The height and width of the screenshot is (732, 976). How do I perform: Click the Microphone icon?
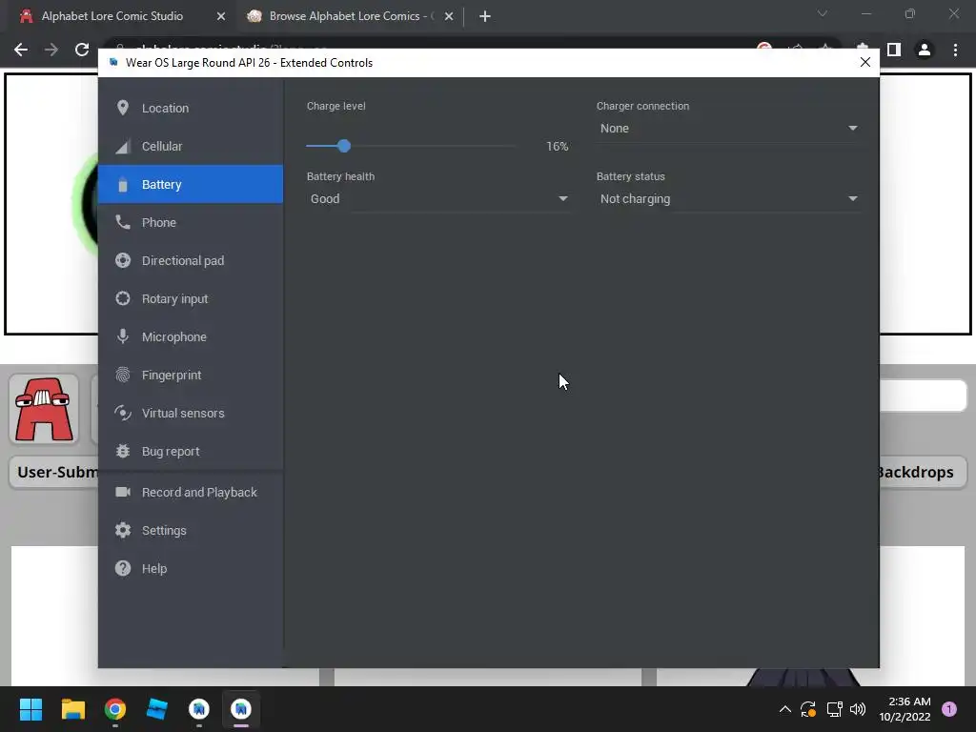(x=123, y=336)
